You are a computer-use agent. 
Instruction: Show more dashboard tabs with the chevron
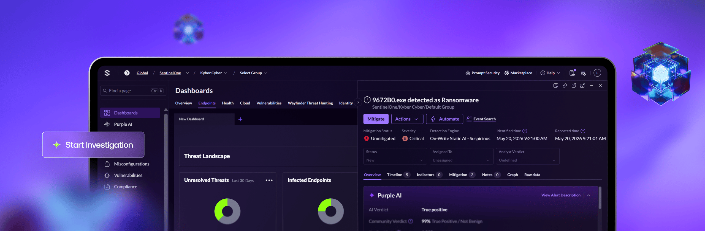[358, 102]
